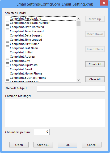This screenshot has width=110, height=153.
Task: Select the Complaint.Feedback Number row text
Action: [x=30, y=23]
